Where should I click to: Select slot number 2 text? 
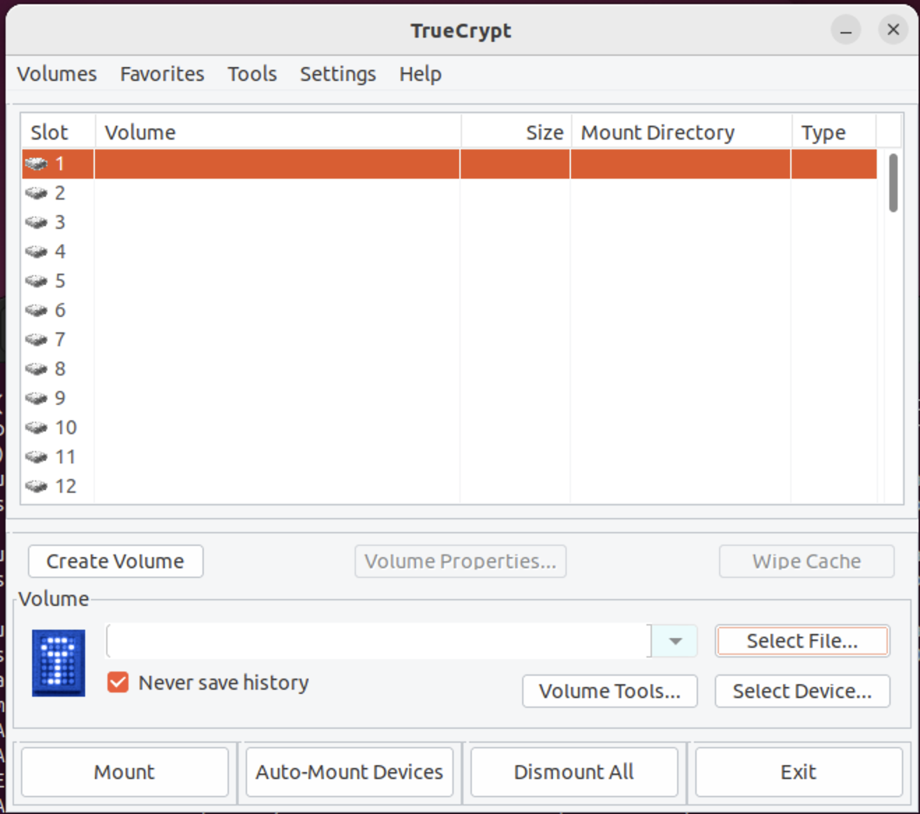click(60, 193)
